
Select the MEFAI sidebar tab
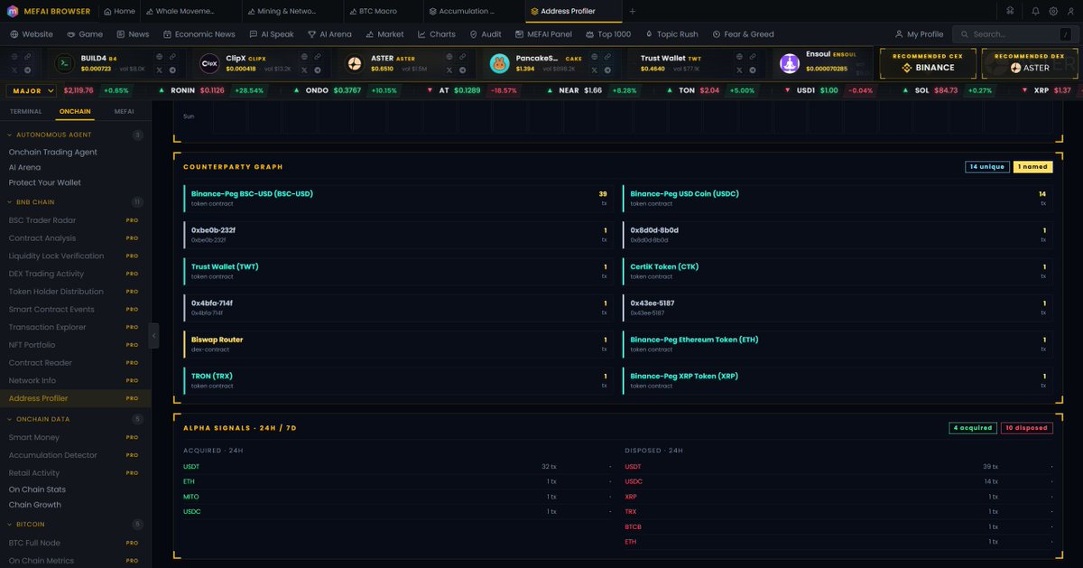pyautogui.click(x=125, y=111)
